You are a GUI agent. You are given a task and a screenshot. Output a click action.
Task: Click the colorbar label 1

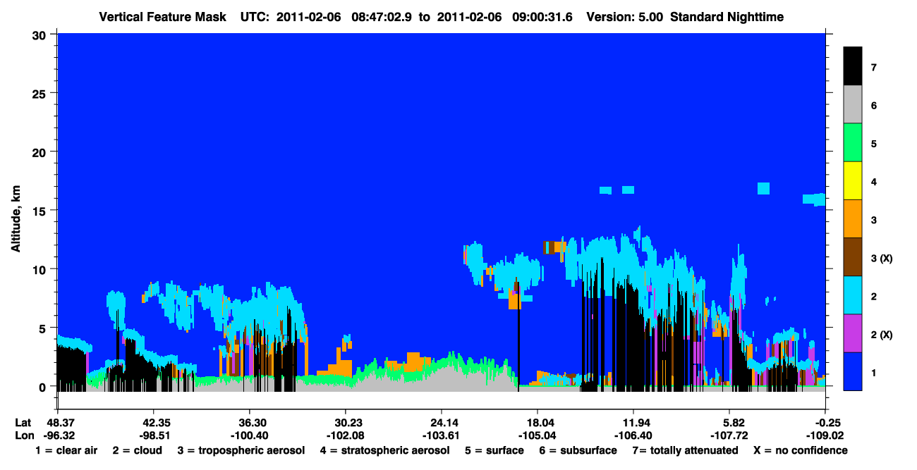[x=873, y=373]
